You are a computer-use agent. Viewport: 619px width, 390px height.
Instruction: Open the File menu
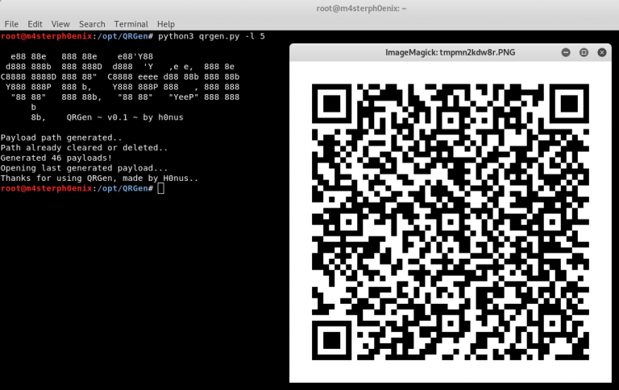tap(11, 24)
